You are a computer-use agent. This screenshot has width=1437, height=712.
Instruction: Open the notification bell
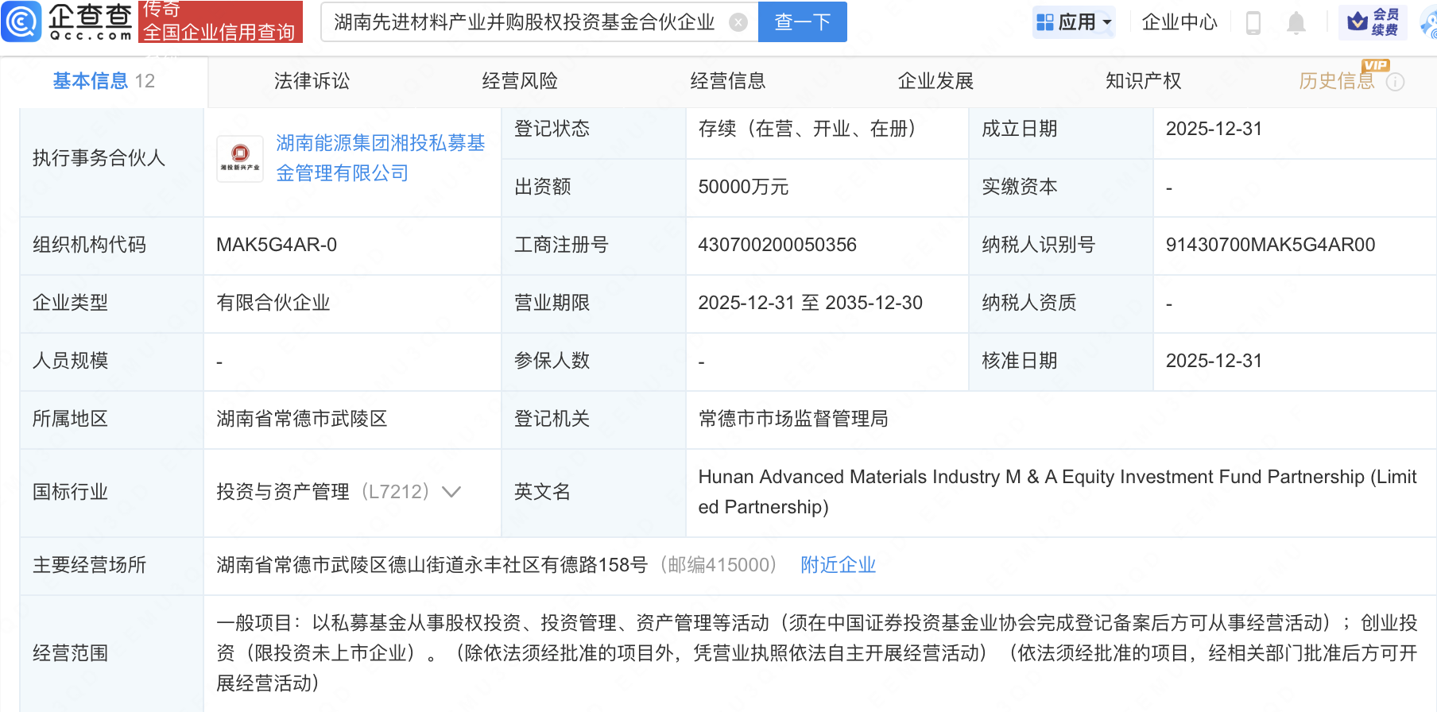point(1296,22)
